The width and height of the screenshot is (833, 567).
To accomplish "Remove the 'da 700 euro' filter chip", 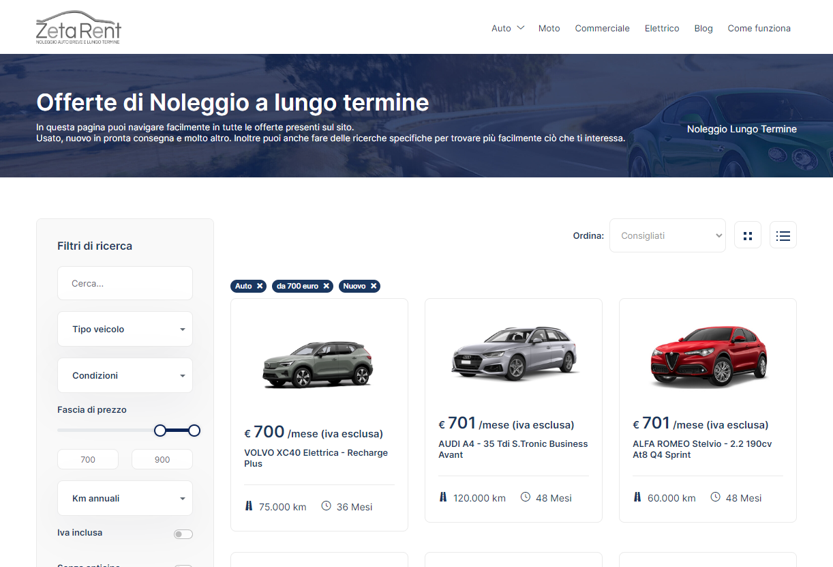I will [327, 286].
